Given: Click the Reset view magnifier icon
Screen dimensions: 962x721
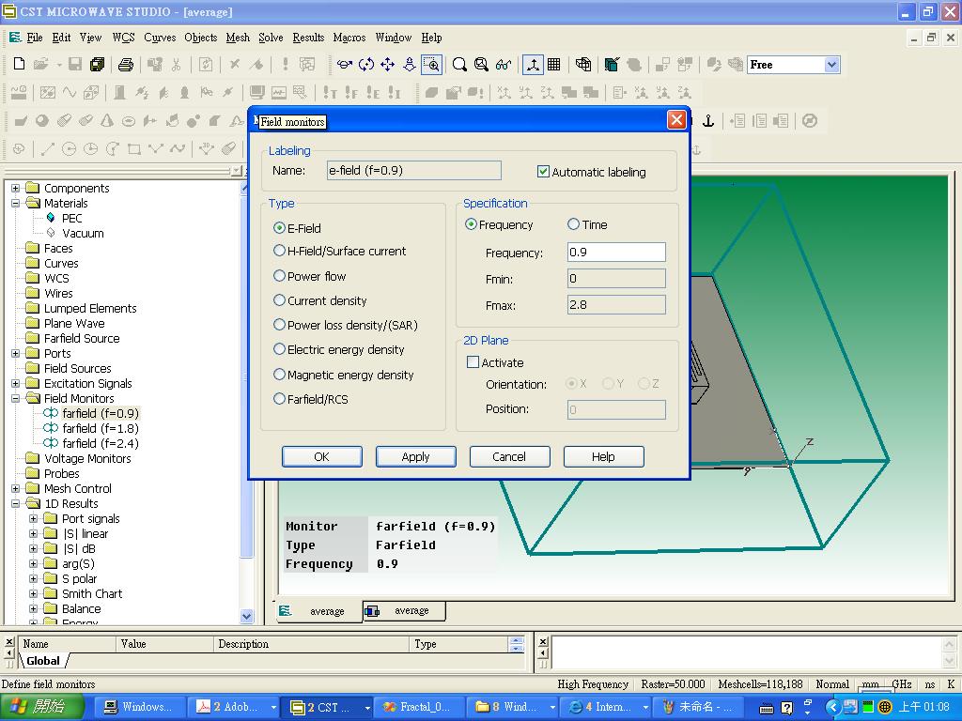Looking at the screenshot, I should click(481, 64).
